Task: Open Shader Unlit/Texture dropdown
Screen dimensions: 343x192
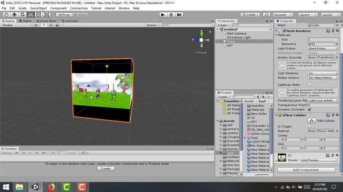Action: point(319,160)
